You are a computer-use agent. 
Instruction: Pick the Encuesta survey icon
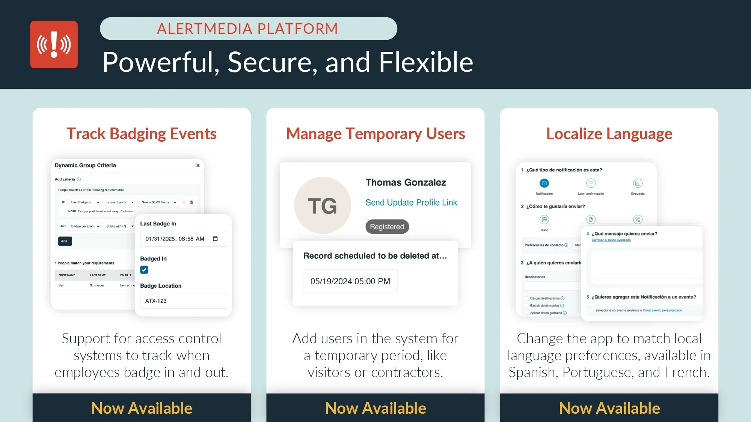click(637, 183)
